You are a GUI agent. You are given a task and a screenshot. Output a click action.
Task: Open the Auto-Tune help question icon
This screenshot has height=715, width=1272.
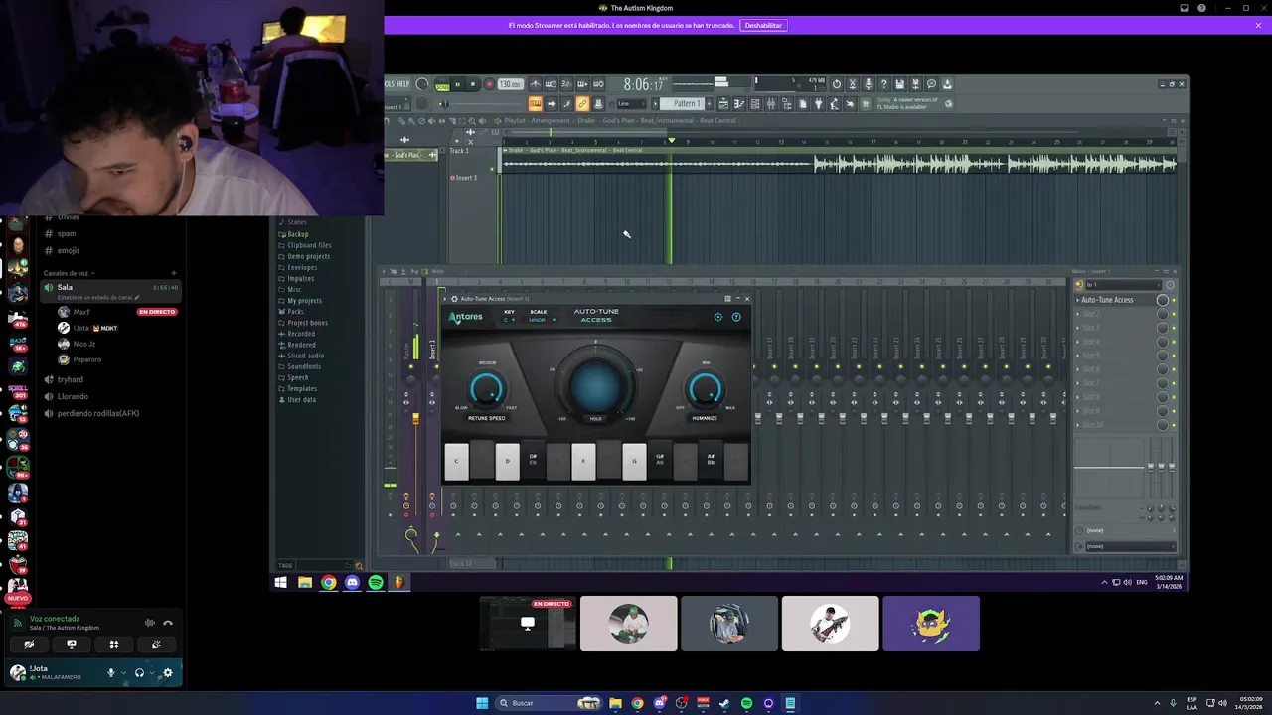[x=736, y=317]
